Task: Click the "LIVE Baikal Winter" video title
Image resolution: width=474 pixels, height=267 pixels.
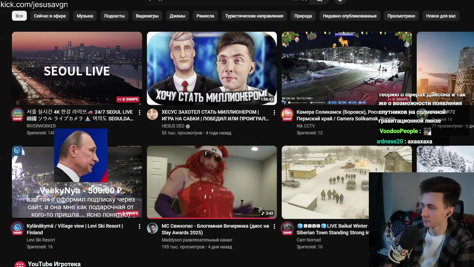Action: click(x=333, y=229)
